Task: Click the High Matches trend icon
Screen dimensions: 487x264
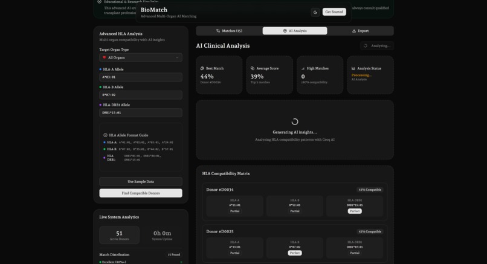Action: point(303,68)
